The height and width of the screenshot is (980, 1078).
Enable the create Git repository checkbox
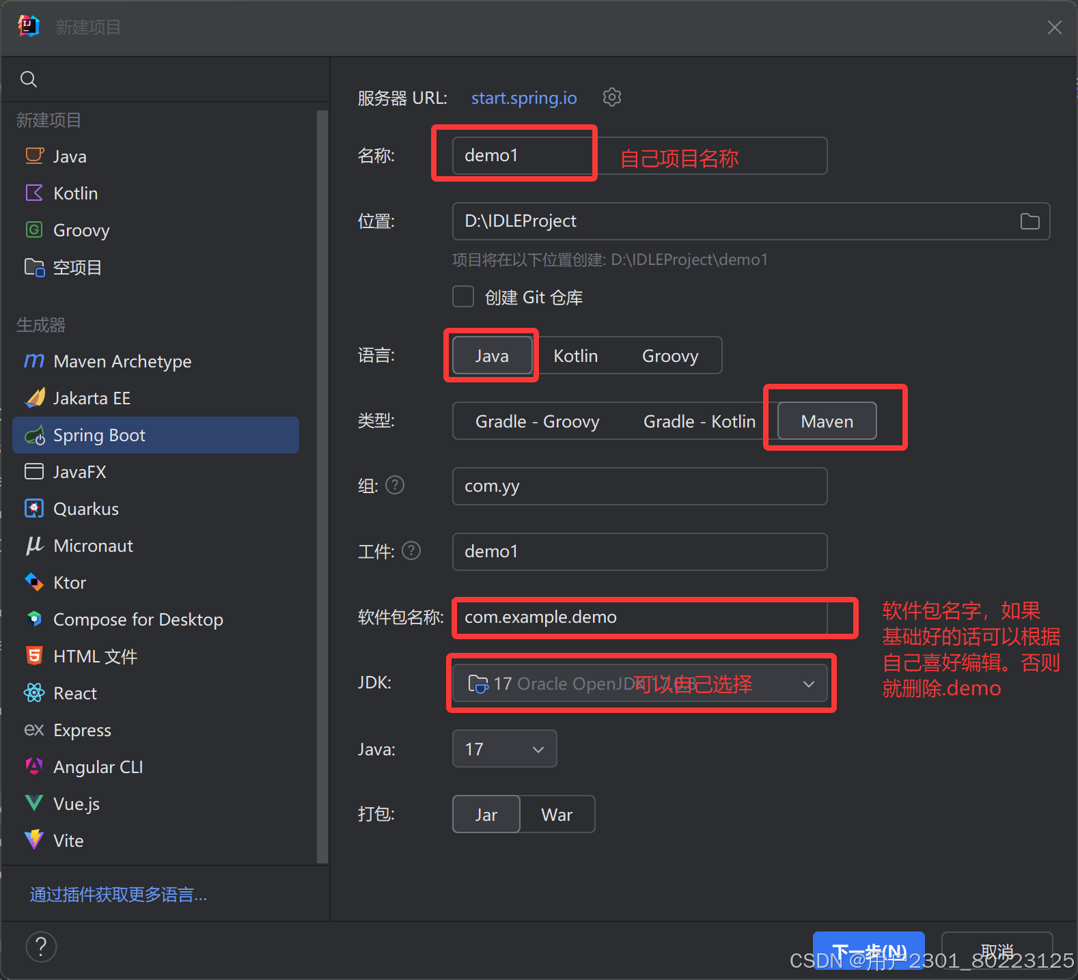pos(463,297)
